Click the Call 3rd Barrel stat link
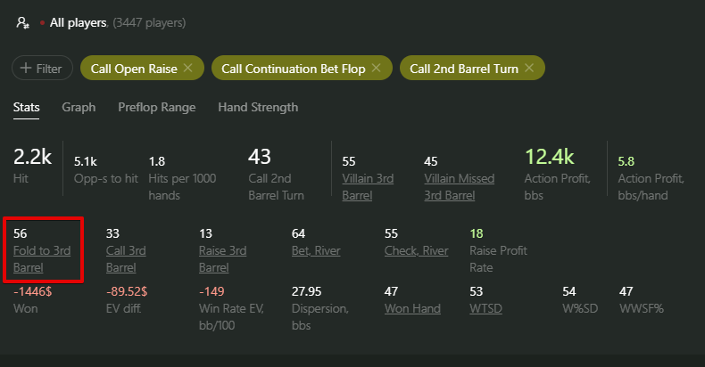705x367 pixels. point(126,258)
